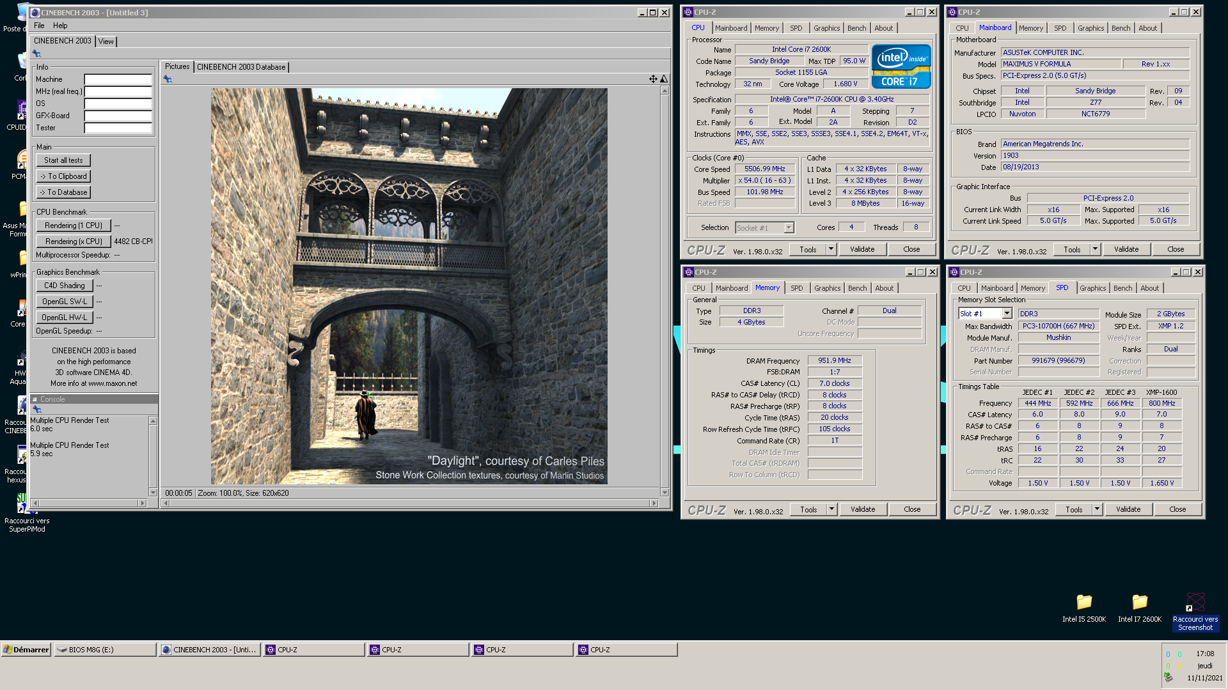Switch to CINEBENCH 2003 taskbar item
This screenshot has width=1228, height=690.
[210, 650]
